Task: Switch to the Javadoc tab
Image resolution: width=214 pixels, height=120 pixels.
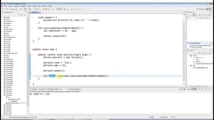Action: tap(41, 89)
